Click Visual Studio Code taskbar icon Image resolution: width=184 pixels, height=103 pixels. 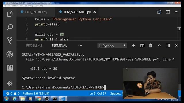63,99
